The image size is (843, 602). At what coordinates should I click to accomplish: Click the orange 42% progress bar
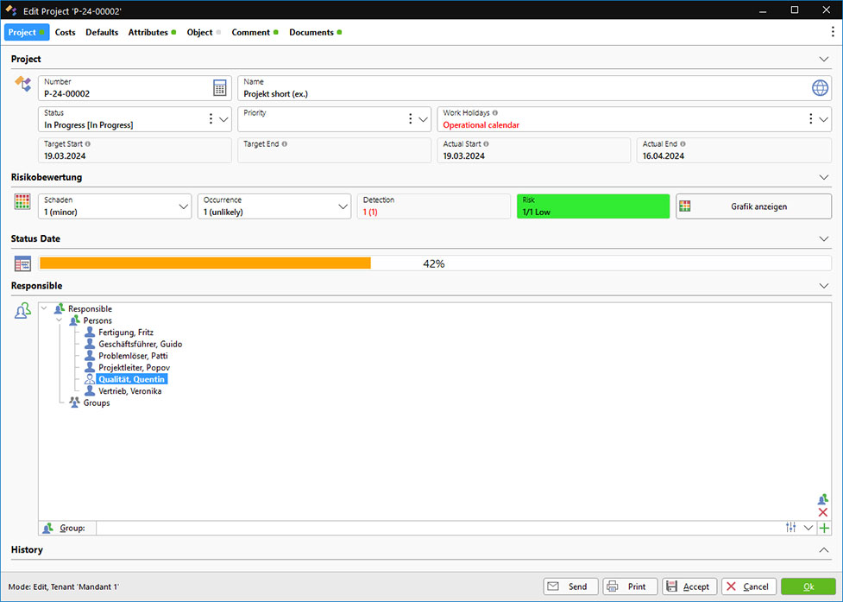coord(205,263)
